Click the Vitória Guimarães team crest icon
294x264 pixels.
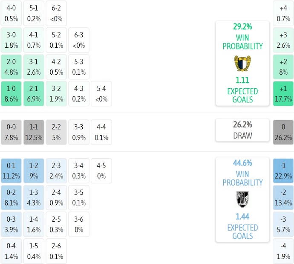click(x=242, y=199)
